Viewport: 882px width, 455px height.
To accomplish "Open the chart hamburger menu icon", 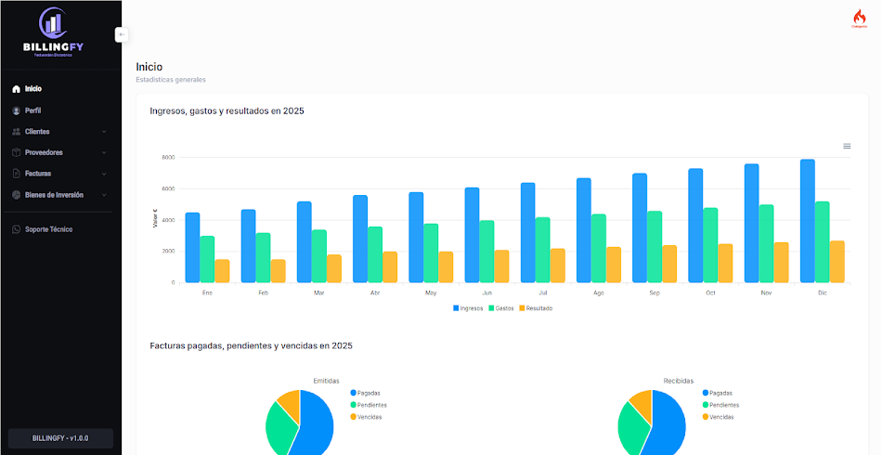I will point(846,146).
